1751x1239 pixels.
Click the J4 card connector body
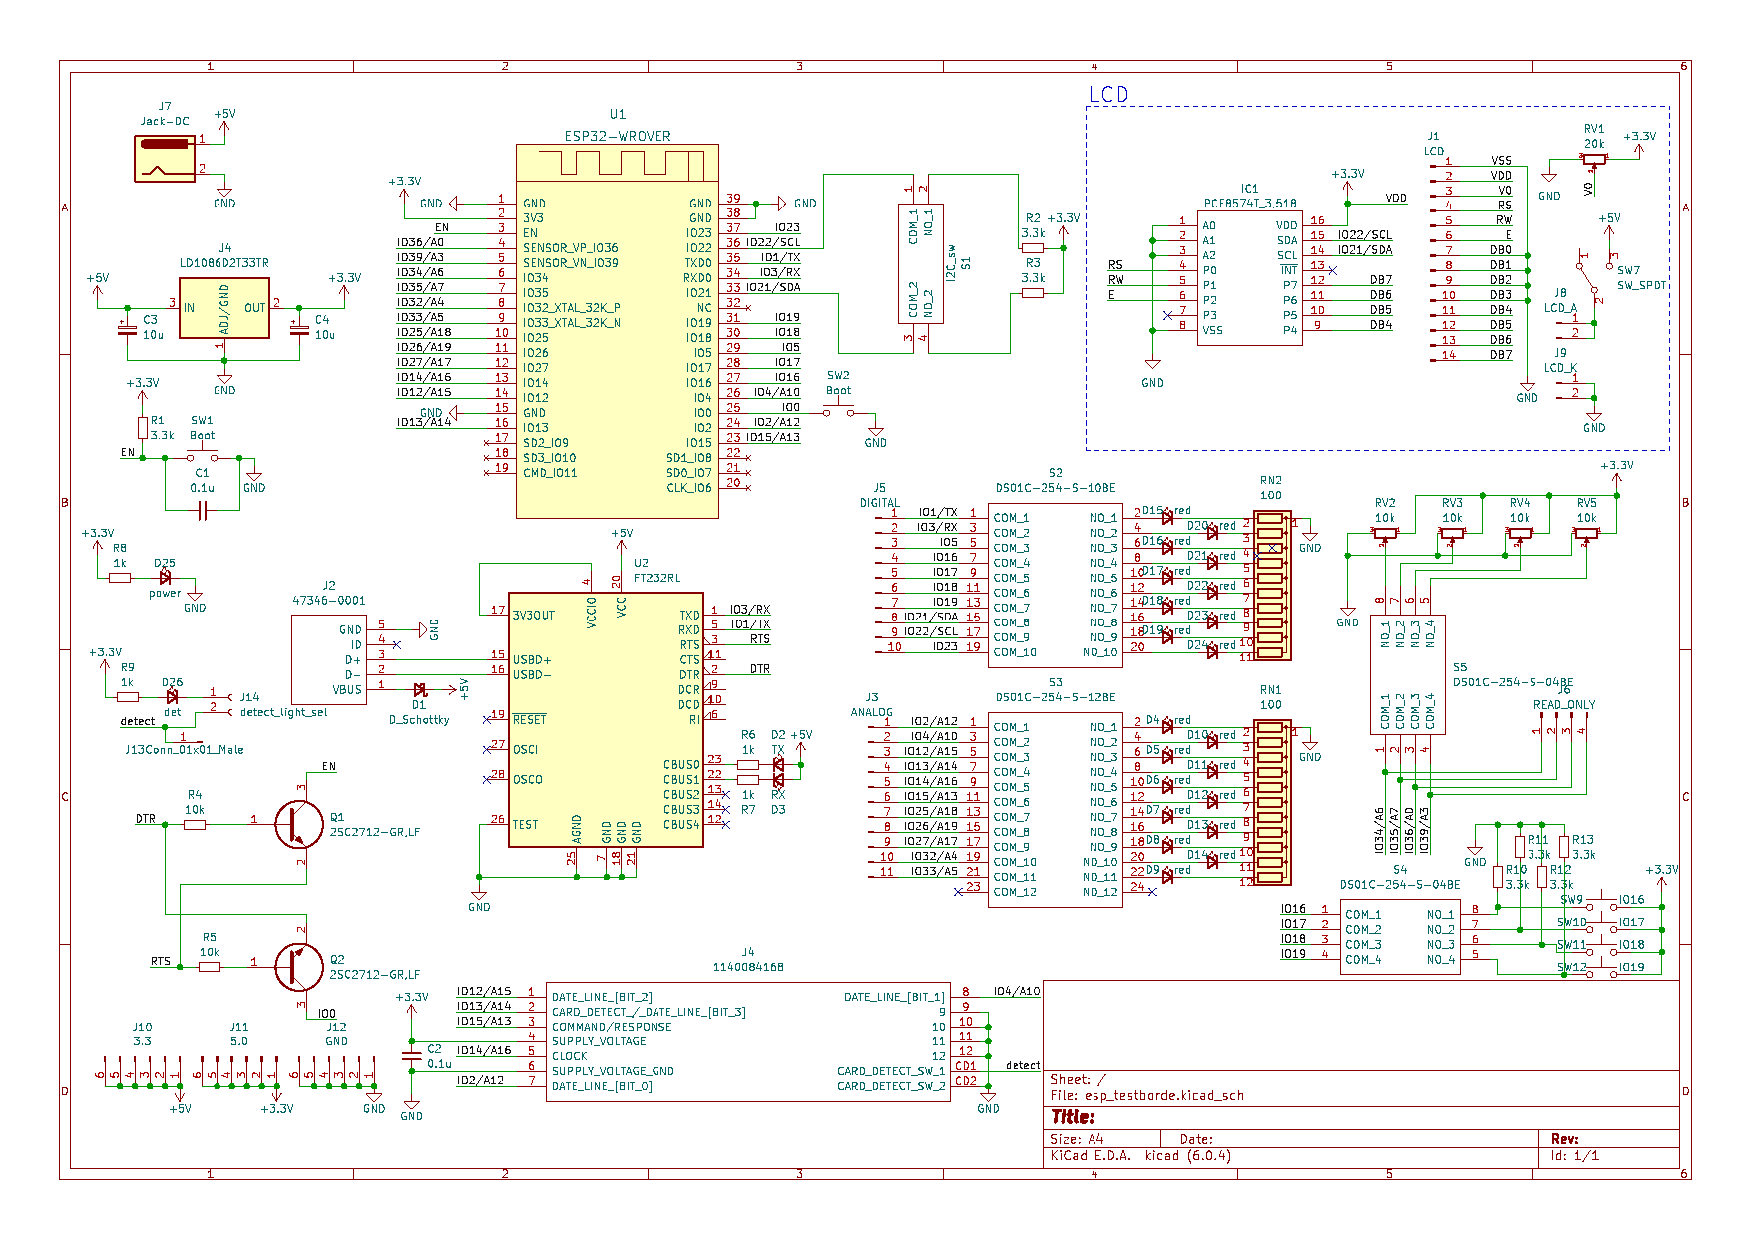748,1041
